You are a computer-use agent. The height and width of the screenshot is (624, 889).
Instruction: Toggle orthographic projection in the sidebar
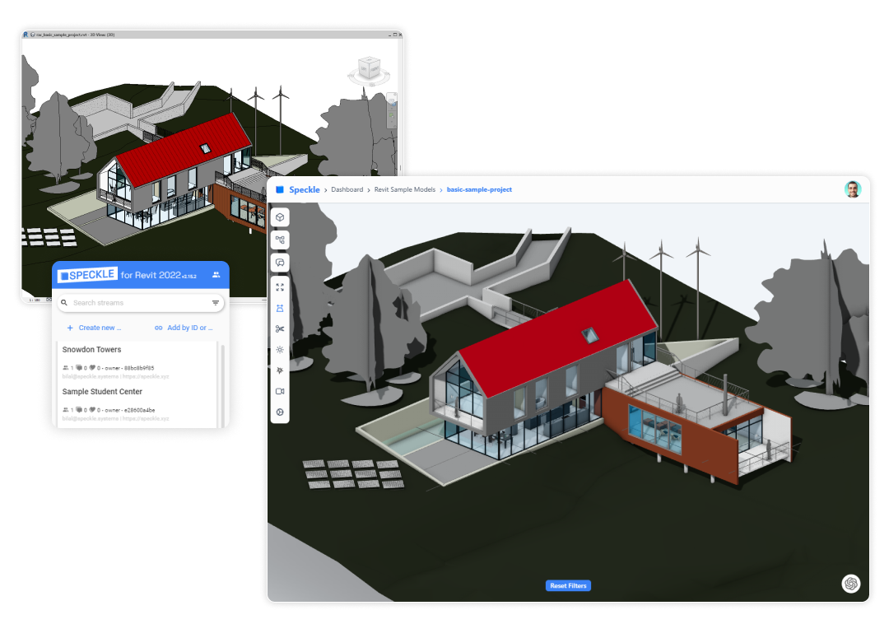coord(280,412)
